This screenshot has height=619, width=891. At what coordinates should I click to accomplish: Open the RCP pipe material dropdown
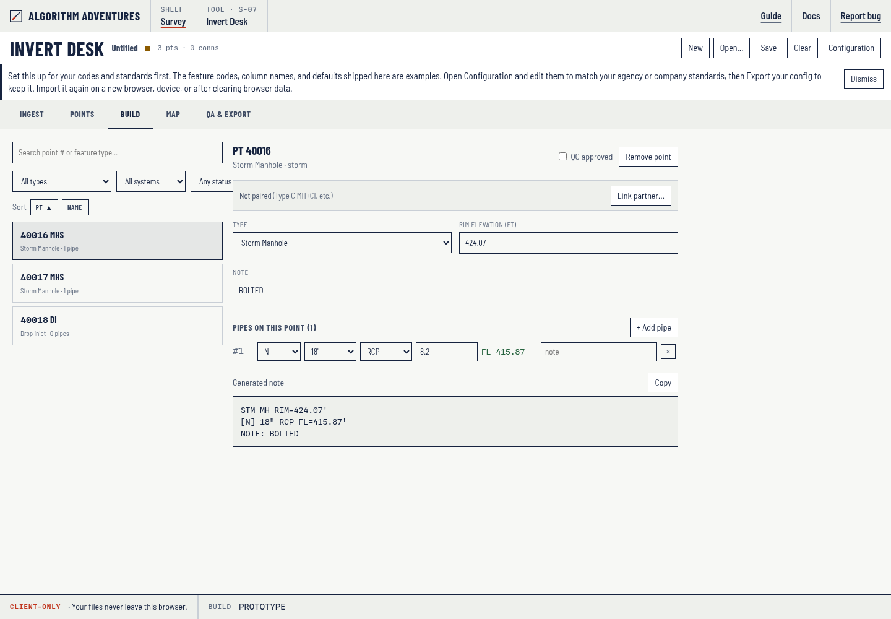pyautogui.click(x=386, y=352)
